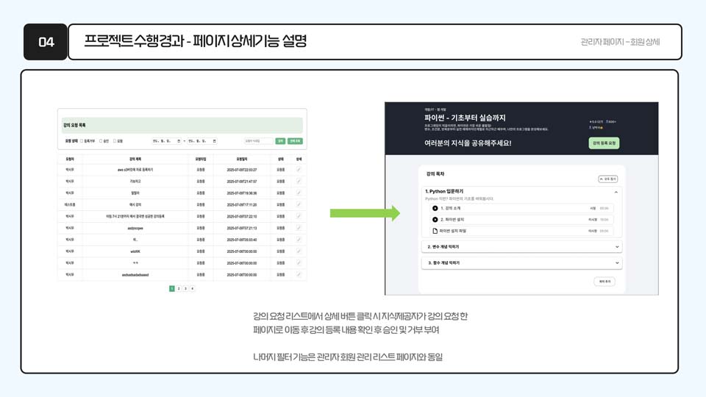
Task: Click the end date input field
Action: 202,141
